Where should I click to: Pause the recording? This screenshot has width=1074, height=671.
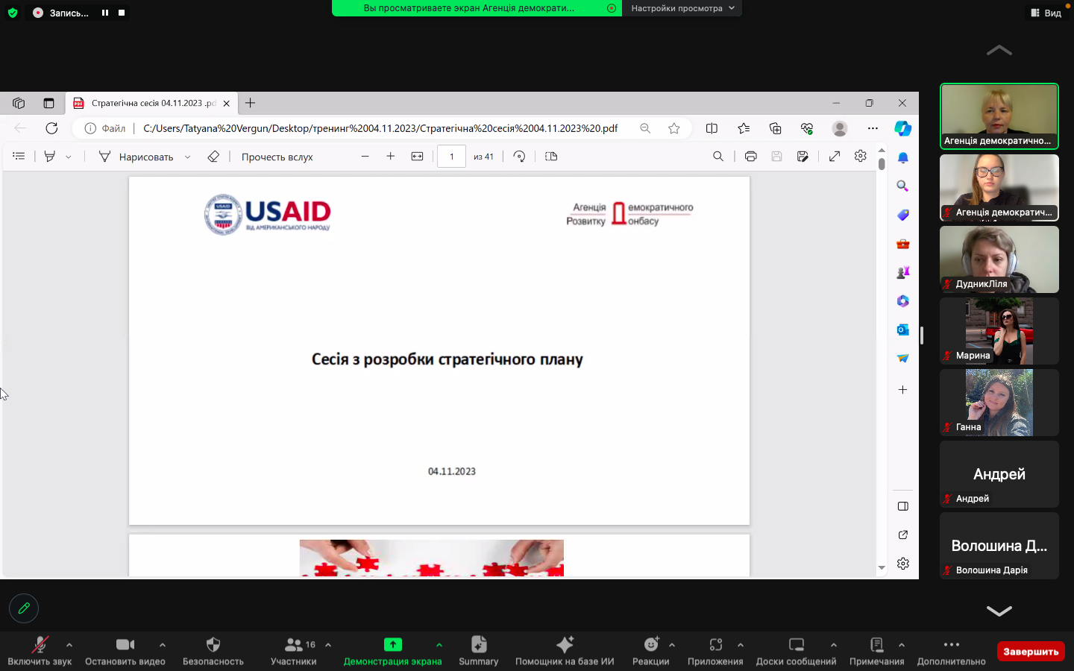[x=105, y=13]
